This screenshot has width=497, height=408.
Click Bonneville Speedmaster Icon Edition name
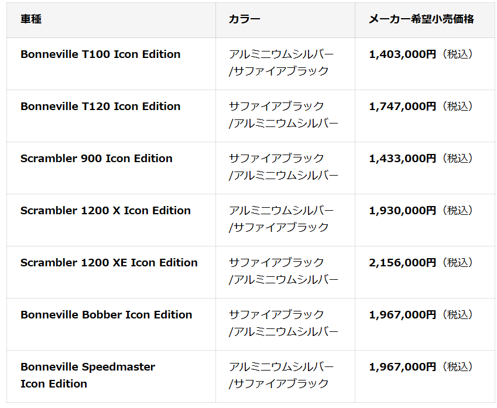click(x=88, y=375)
